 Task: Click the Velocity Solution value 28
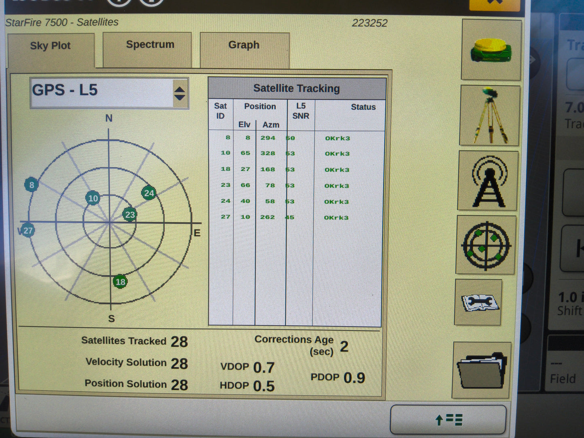(x=179, y=364)
